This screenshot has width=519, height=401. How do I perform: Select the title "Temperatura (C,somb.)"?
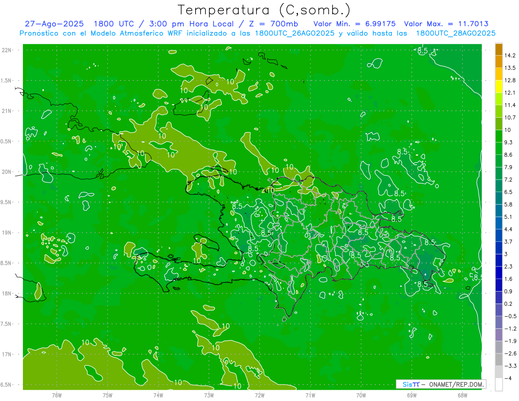coord(264,10)
